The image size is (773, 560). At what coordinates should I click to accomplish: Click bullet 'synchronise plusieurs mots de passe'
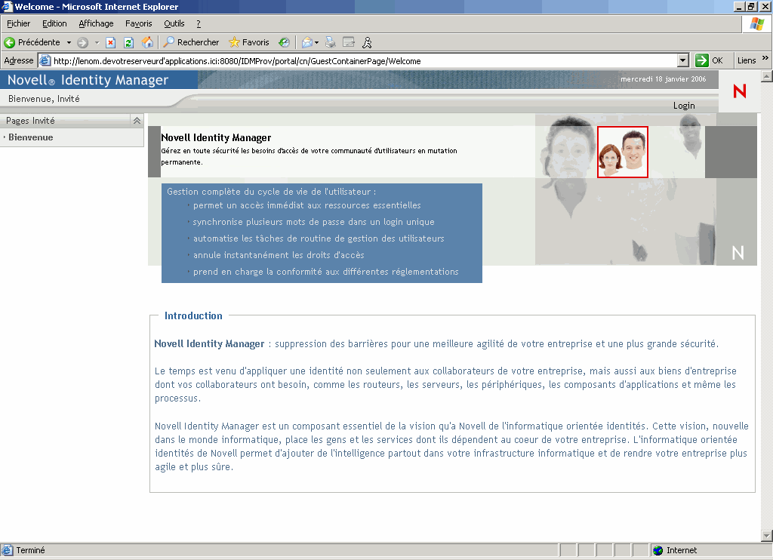click(x=313, y=223)
